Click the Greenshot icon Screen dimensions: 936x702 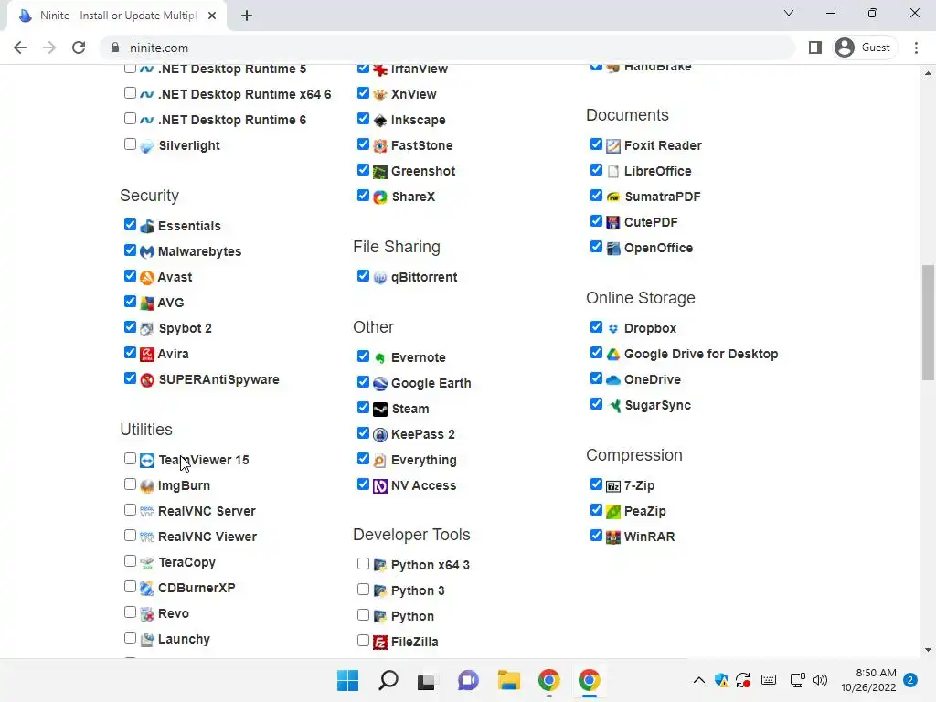coord(380,171)
